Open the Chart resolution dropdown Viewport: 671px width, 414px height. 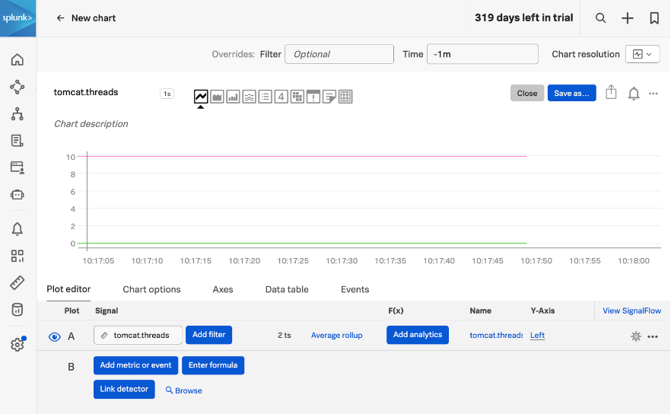pyautogui.click(x=642, y=54)
